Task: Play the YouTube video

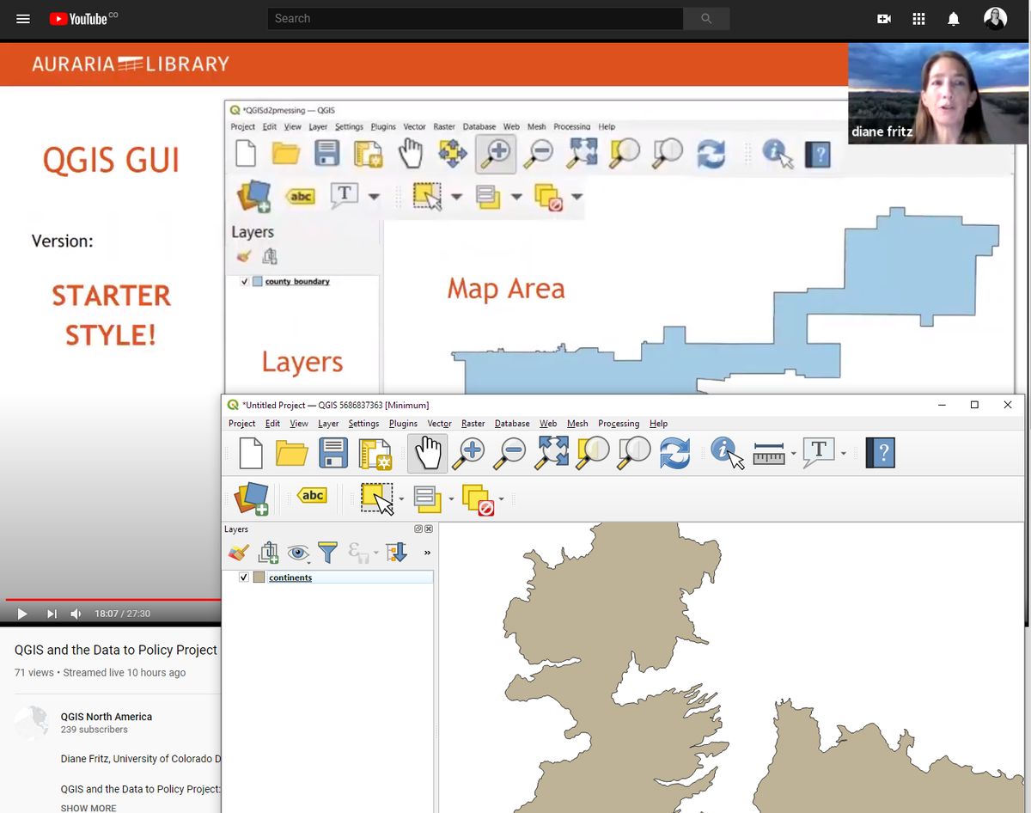Action: (x=22, y=614)
